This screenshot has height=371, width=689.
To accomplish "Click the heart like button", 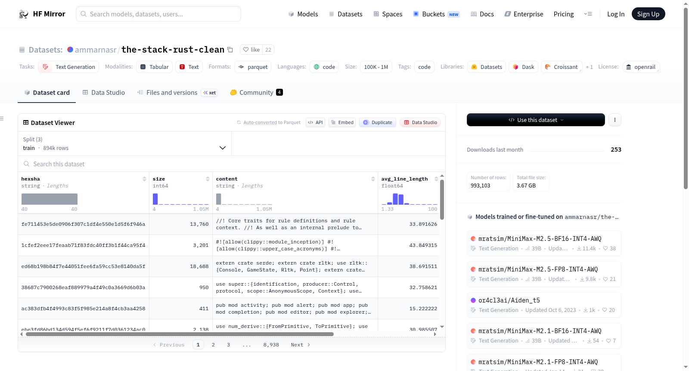I will [251, 50].
